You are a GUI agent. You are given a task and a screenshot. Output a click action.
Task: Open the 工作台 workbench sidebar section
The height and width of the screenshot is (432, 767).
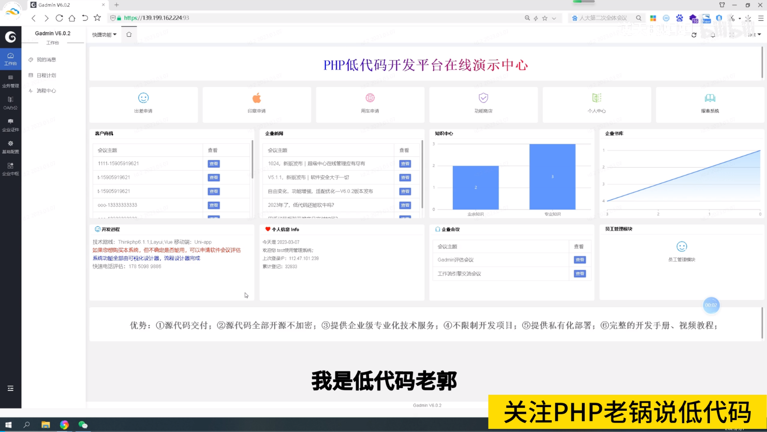pyautogui.click(x=10, y=58)
